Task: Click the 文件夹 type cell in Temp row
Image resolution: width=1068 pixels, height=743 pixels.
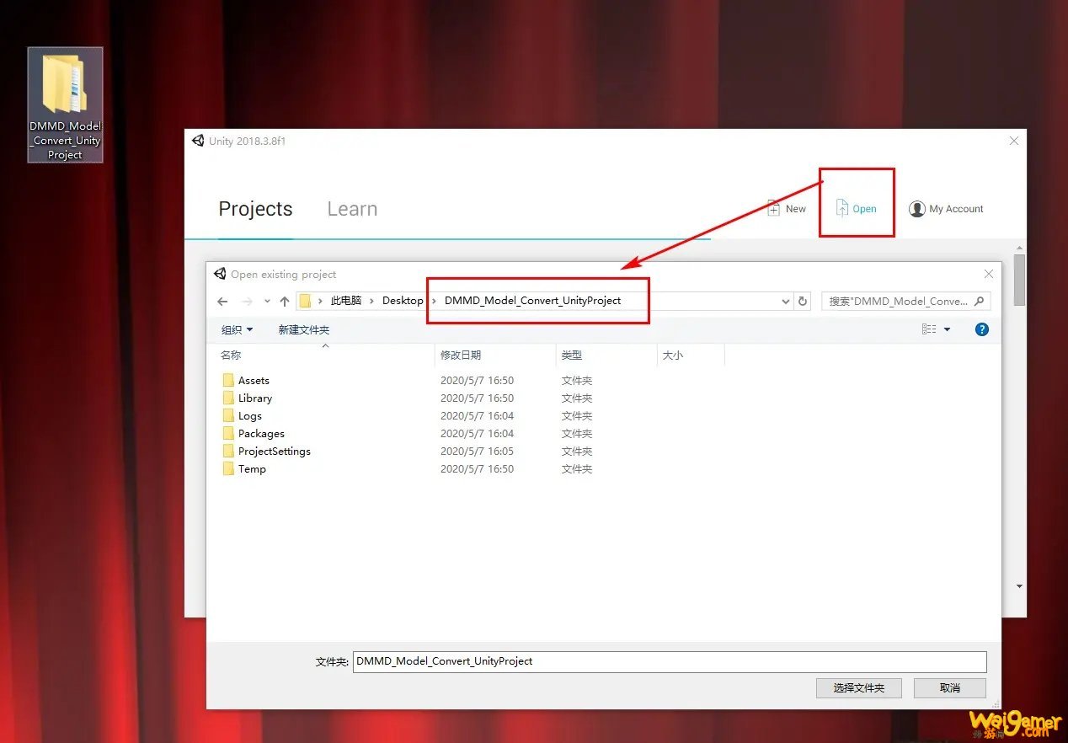Action: pos(577,469)
